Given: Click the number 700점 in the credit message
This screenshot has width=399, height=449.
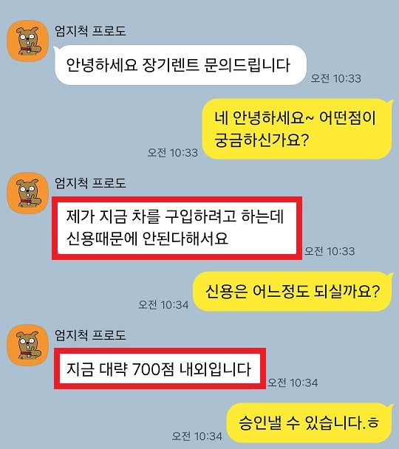Looking at the screenshot, I should click(153, 369).
